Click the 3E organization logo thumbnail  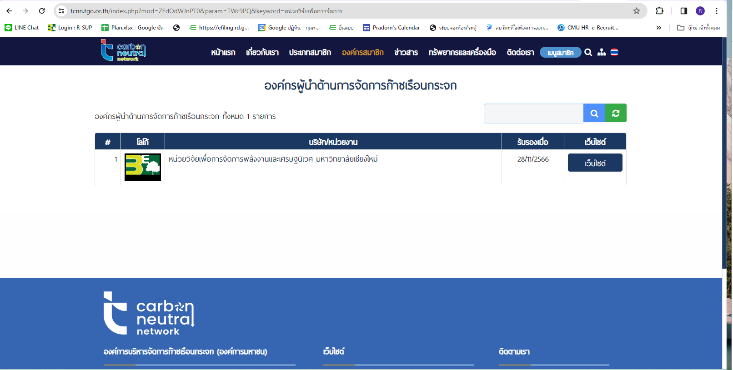coord(143,167)
